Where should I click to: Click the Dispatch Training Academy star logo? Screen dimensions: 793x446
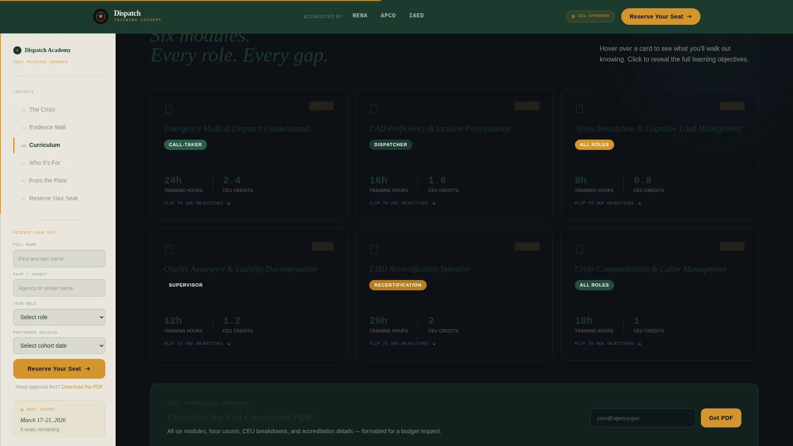pyautogui.click(x=101, y=16)
